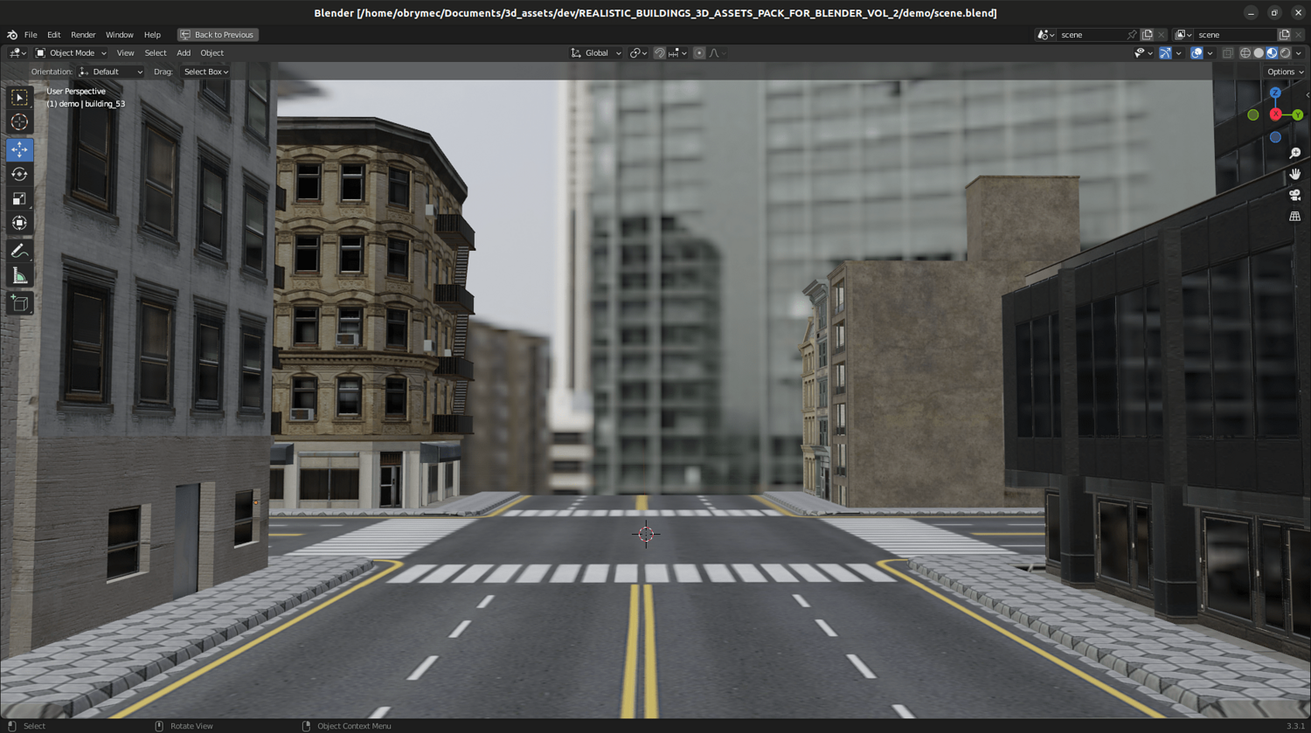Expand the Options dropdown

(x=1286, y=72)
